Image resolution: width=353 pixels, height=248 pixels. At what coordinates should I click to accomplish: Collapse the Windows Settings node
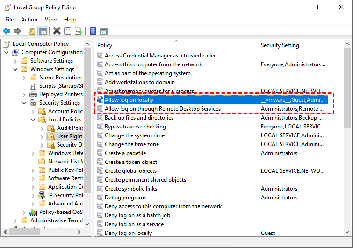coord(15,70)
